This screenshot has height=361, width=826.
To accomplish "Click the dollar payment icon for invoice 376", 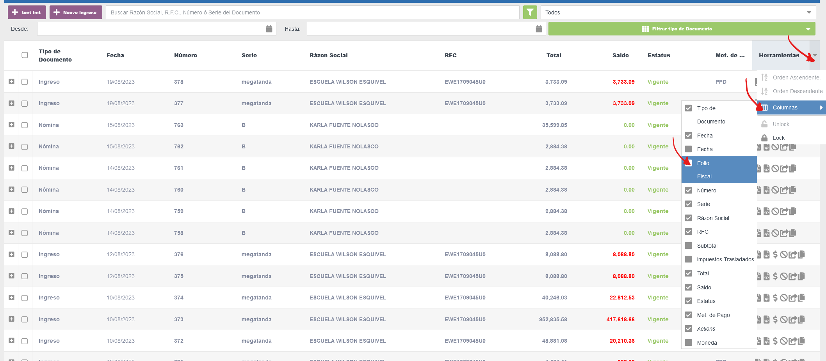I will [775, 255].
